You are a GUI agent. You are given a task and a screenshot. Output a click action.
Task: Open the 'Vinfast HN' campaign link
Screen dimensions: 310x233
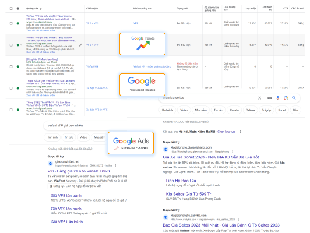pyautogui.click(x=92, y=66)
